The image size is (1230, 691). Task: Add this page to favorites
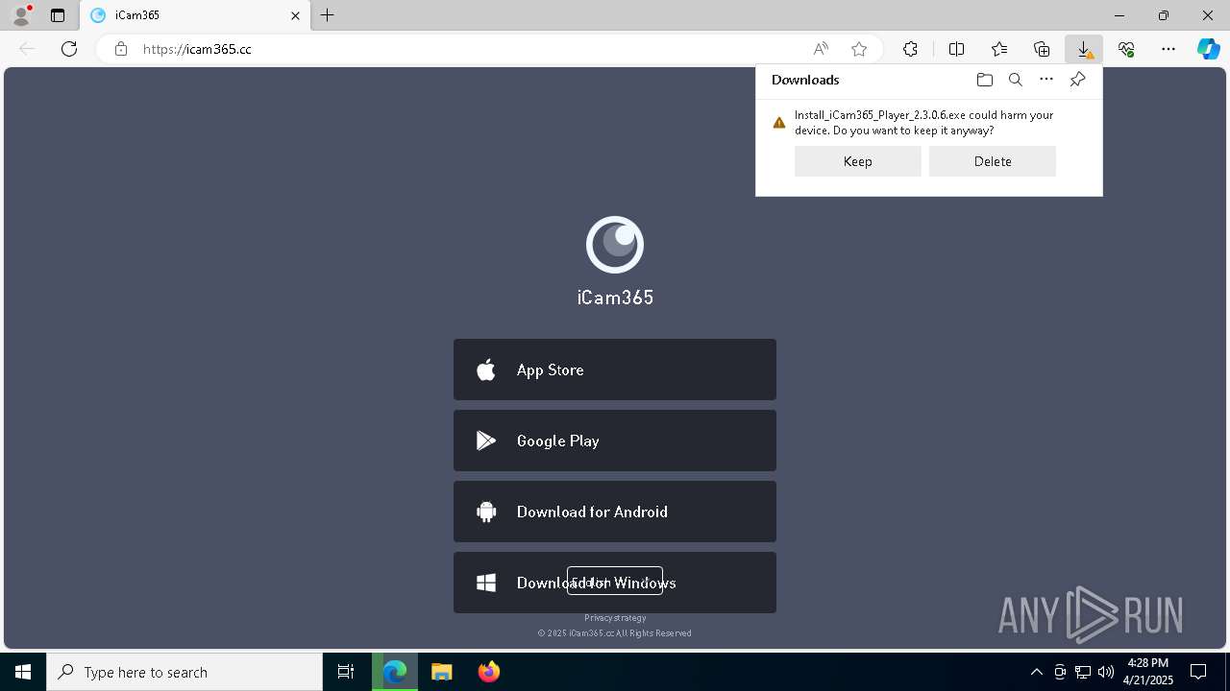859,49
